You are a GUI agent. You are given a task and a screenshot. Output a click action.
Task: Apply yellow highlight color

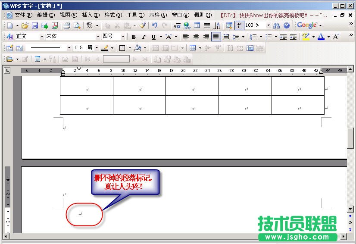[x=306, y=37]
